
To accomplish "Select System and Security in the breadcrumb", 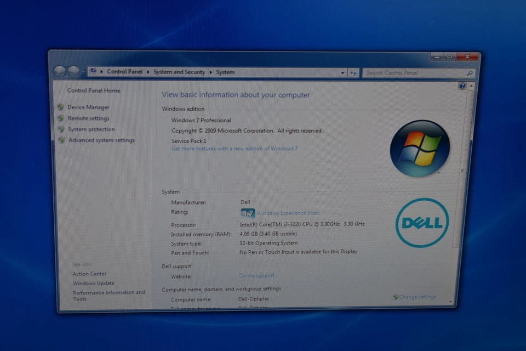I will [179, 72].
